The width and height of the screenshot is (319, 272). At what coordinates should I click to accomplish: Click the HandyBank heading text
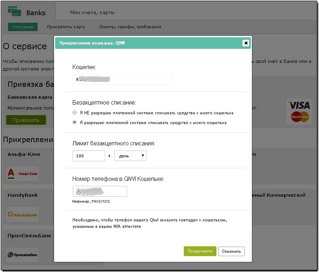23,195
